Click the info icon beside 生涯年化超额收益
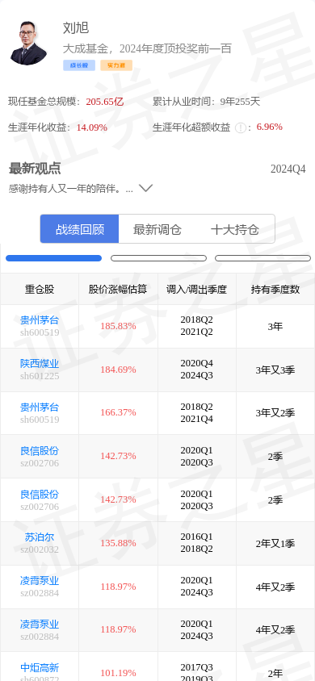This screenshot has width=315, height=681. 240,127
